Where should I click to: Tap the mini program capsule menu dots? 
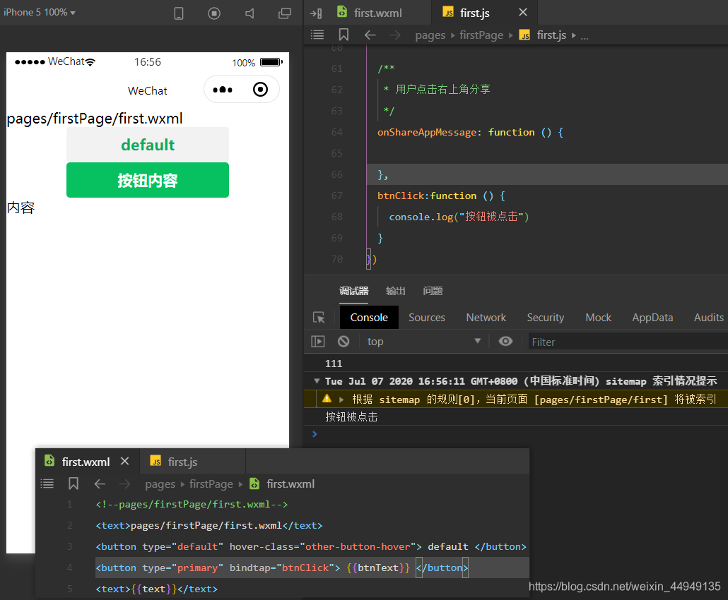click(223, 90)
